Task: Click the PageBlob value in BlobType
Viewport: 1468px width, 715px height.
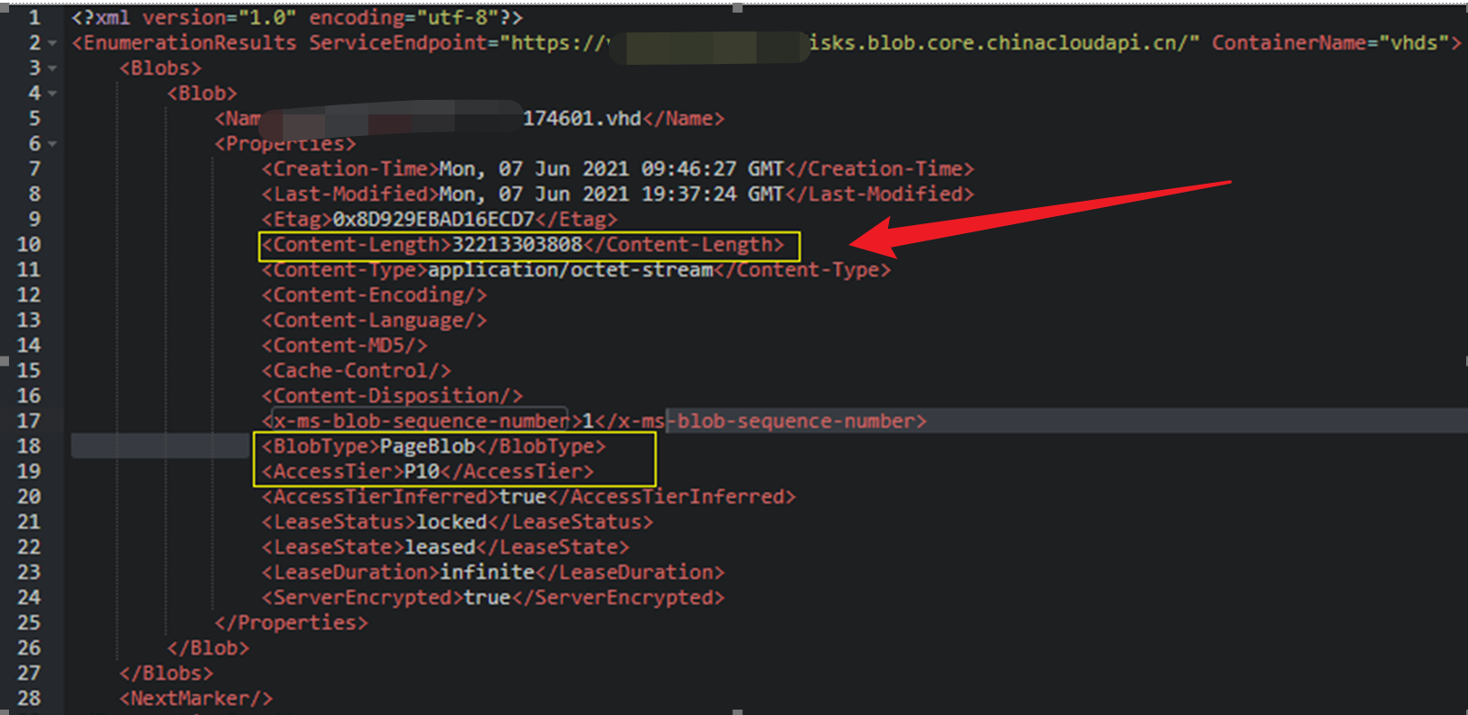Action: tap(427, 447)
